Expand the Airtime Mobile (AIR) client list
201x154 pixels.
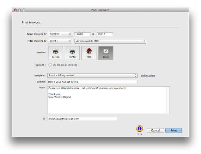[110, 41]
